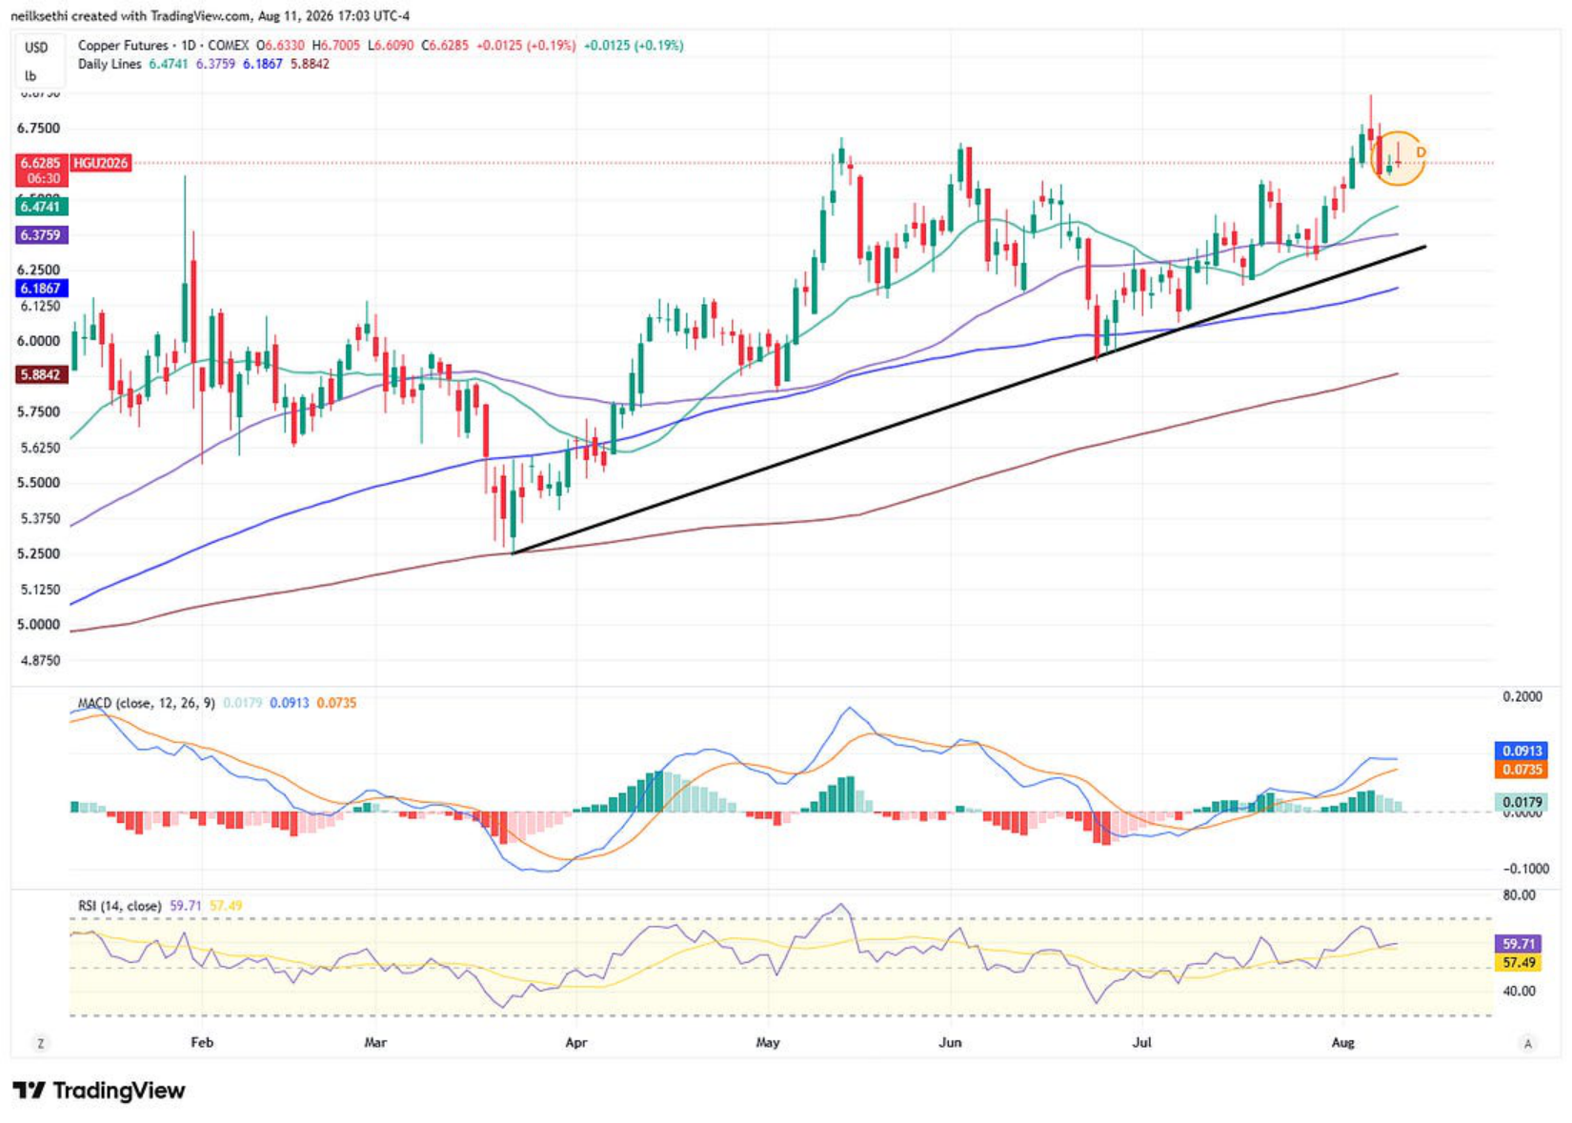Click the USD currency label
Viewport: 1572px width, 1123px height.
click(x=36, y=48)
